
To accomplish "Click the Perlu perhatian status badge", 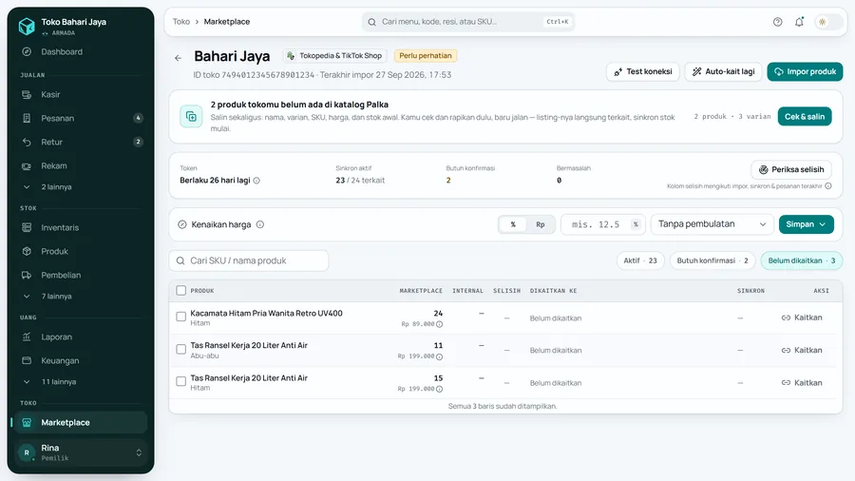I will pos(426,56).
